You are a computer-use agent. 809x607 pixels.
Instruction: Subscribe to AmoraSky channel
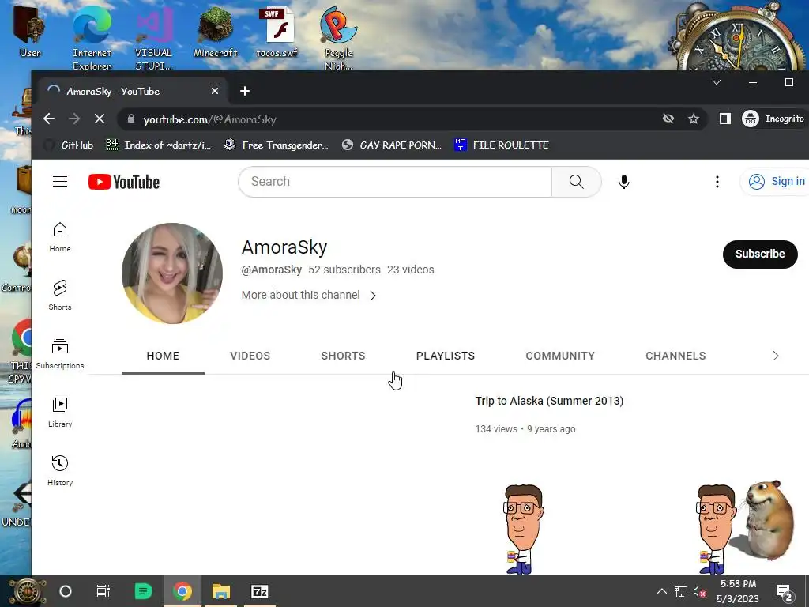(760, 254)
